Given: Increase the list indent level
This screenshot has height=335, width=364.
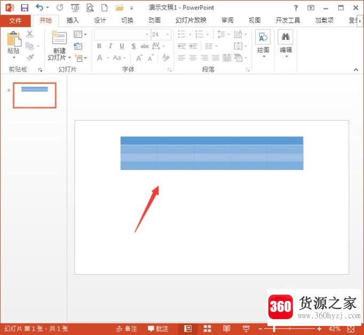Looking at the screenshot, I should [x=193, y=46].
